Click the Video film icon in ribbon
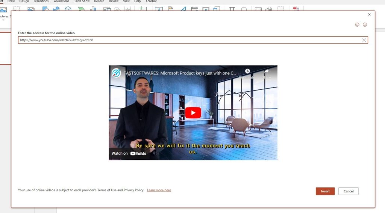 point(258,9)
